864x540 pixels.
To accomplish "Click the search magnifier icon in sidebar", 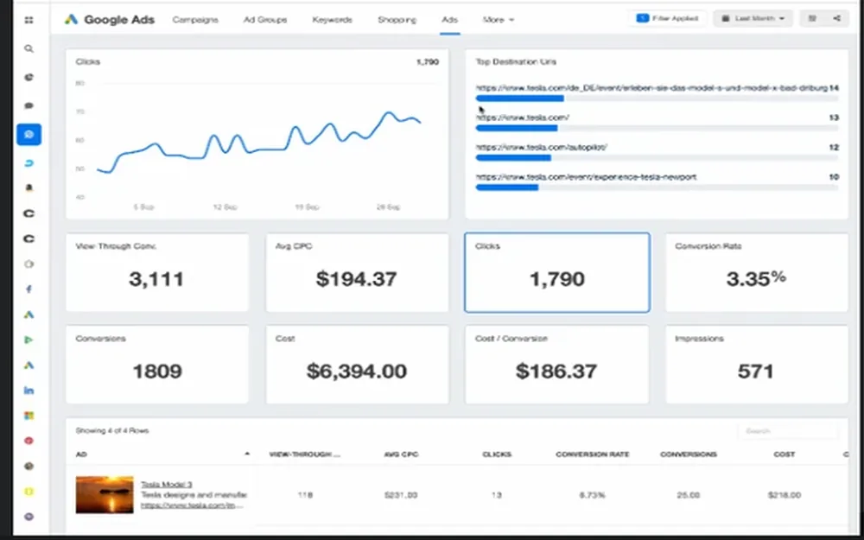I will click(29, 48).
